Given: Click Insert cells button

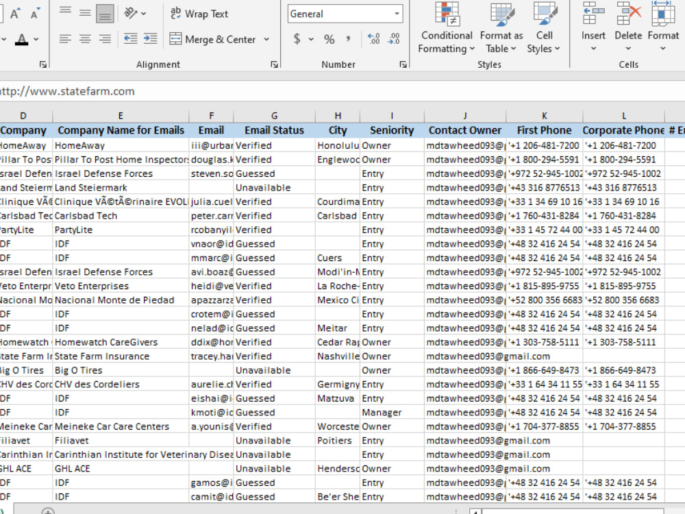Looking at the screenshot, I should 593,27.
